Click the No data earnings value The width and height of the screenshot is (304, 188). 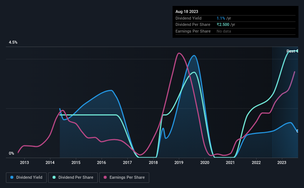click(x=224, y=31)
